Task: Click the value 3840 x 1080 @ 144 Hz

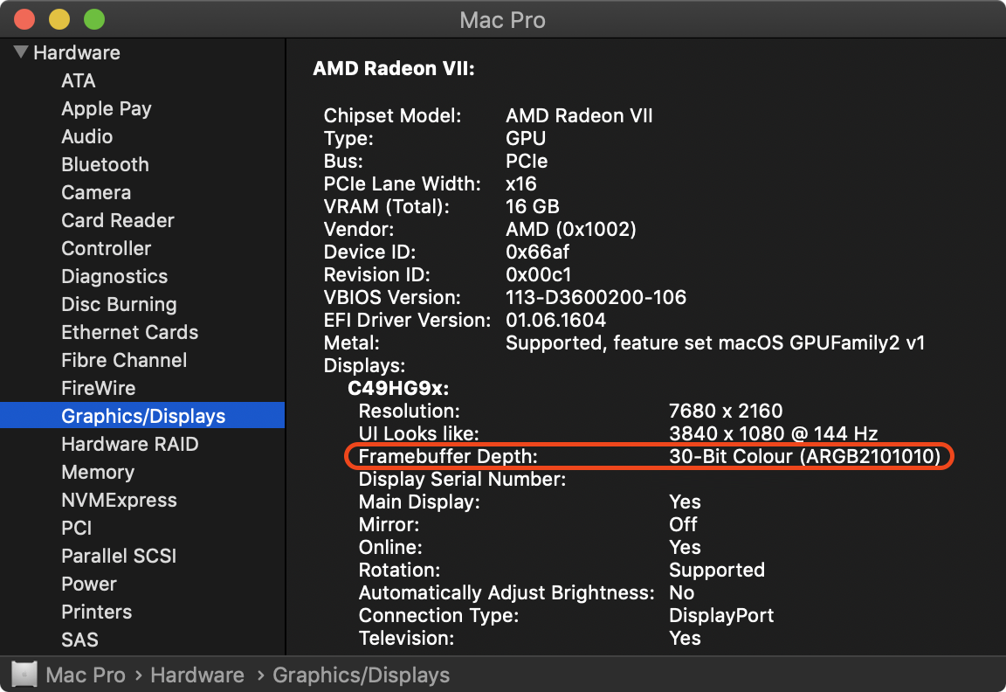Action: pyautogui.click(x=774, y=434)
